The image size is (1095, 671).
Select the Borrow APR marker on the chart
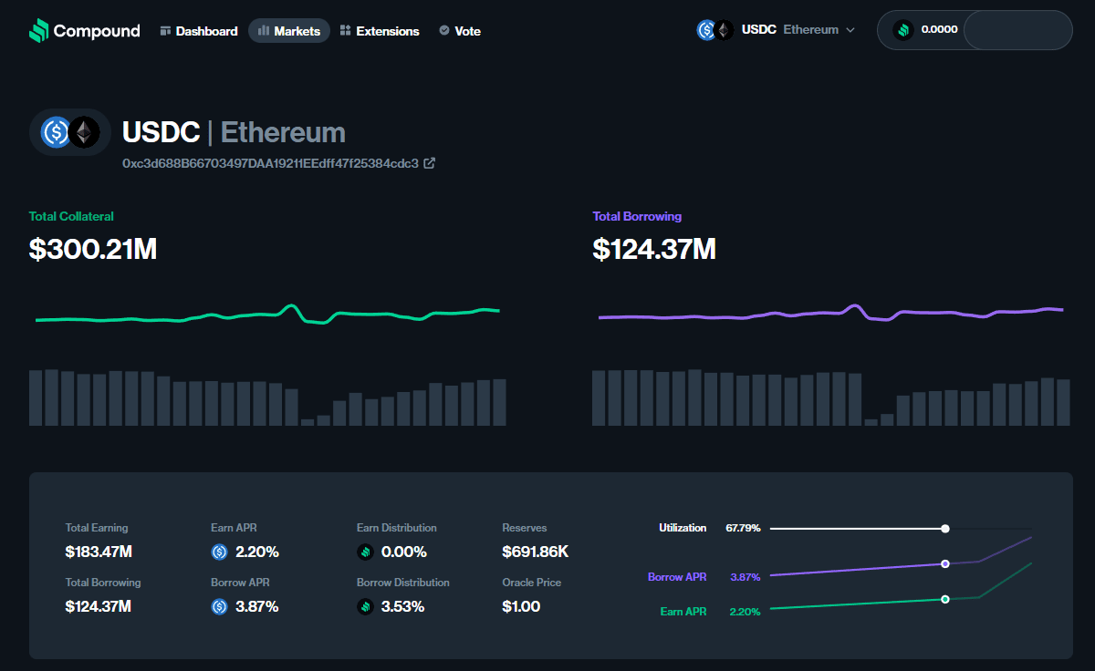coord(944,563)
